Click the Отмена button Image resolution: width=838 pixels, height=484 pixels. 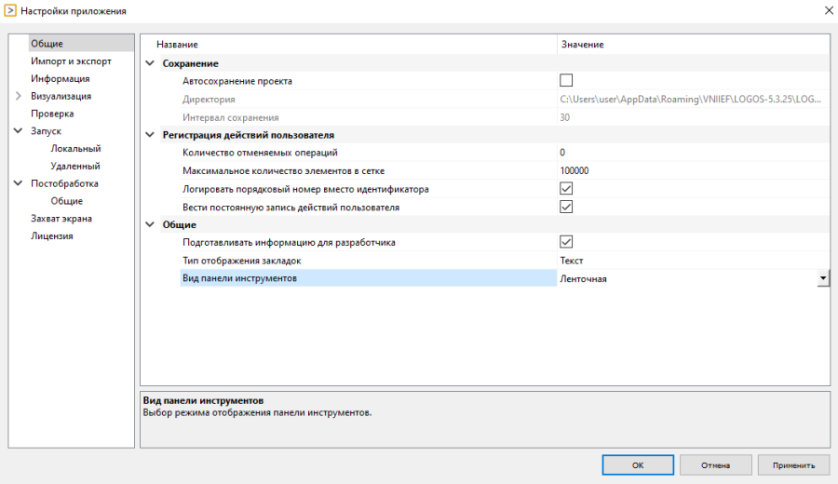716,465
